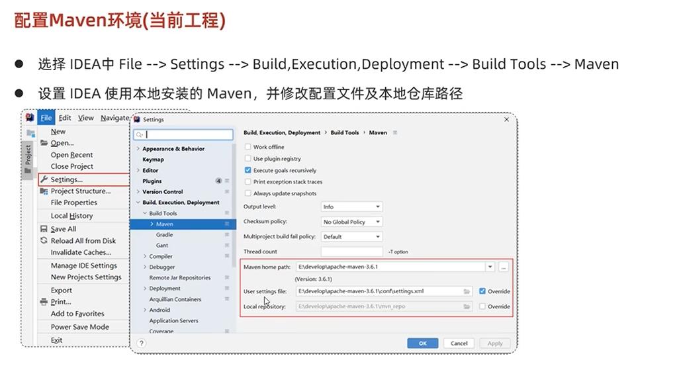Click the Plugins update count badge
The width and height of the screenshot is (679, 370).
[x=218, y=181]
